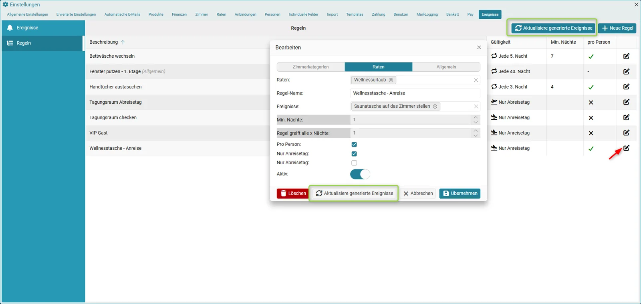
Task: Select Ereignisse bell item in sidebar
Action: click(x=43, y=28)
